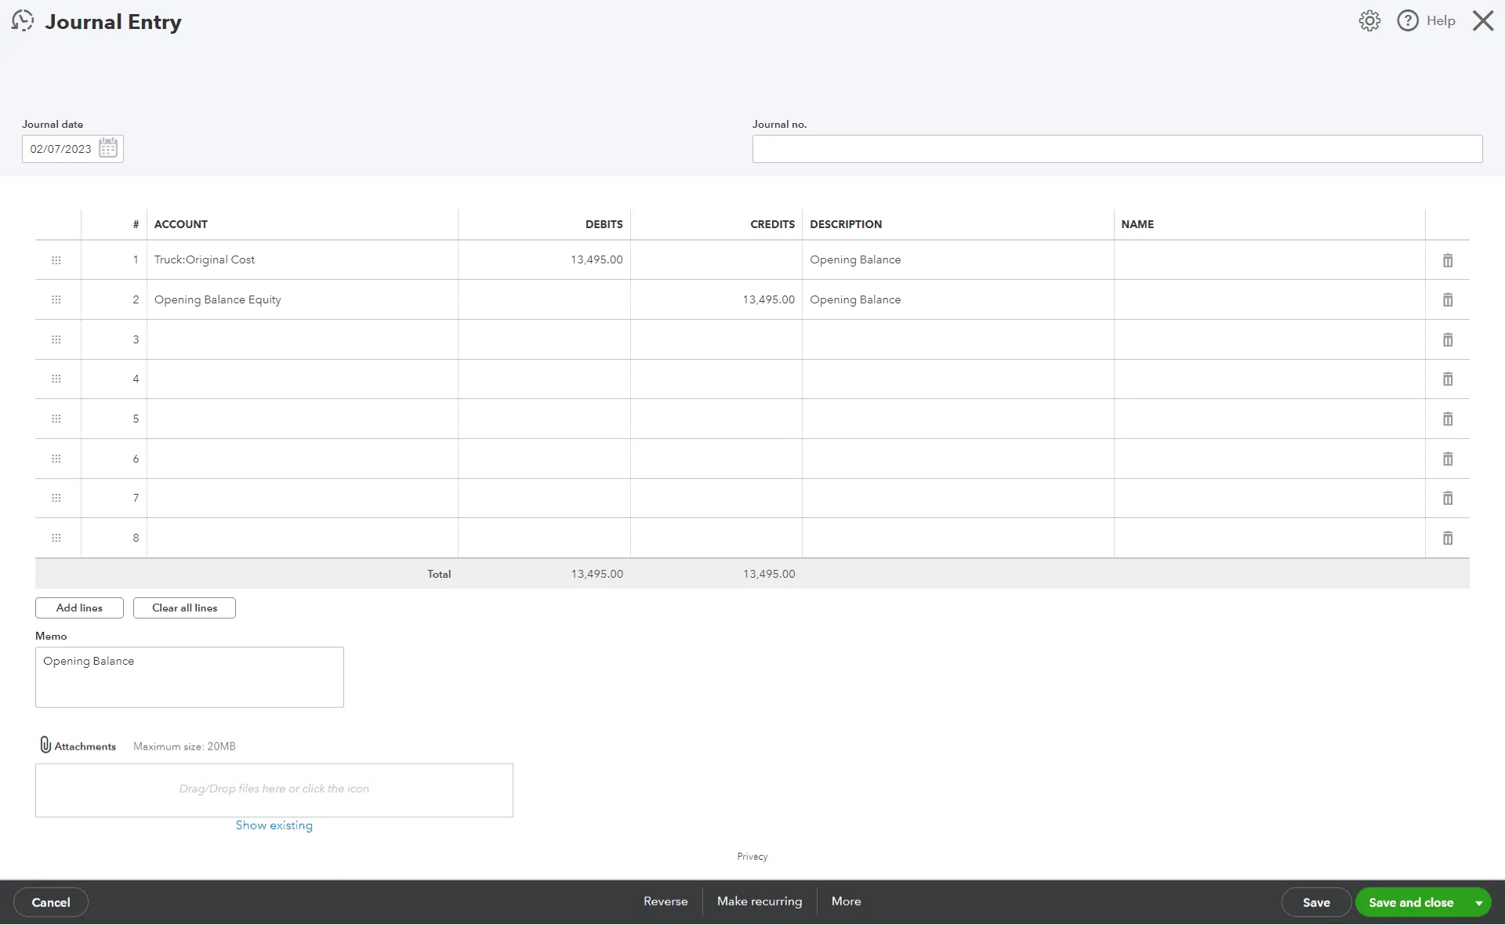The width and height of the screenshot is (1505, 925).
Task: Click the delete trash icon on row 1
Action: [x=1448, y=259]
